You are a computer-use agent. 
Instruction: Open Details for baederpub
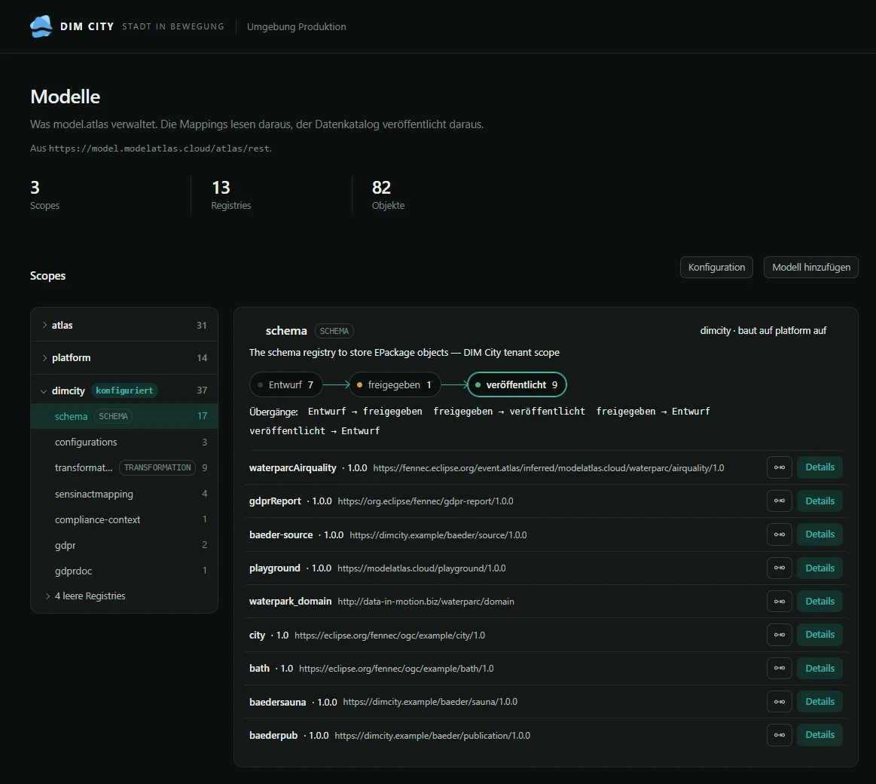click(x=820, y=735)
